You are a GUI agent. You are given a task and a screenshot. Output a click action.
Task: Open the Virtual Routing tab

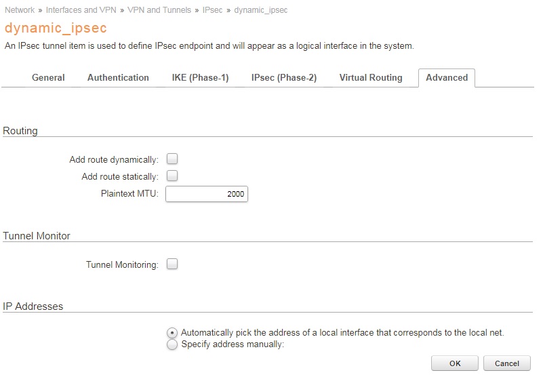[x=371, y=78]
